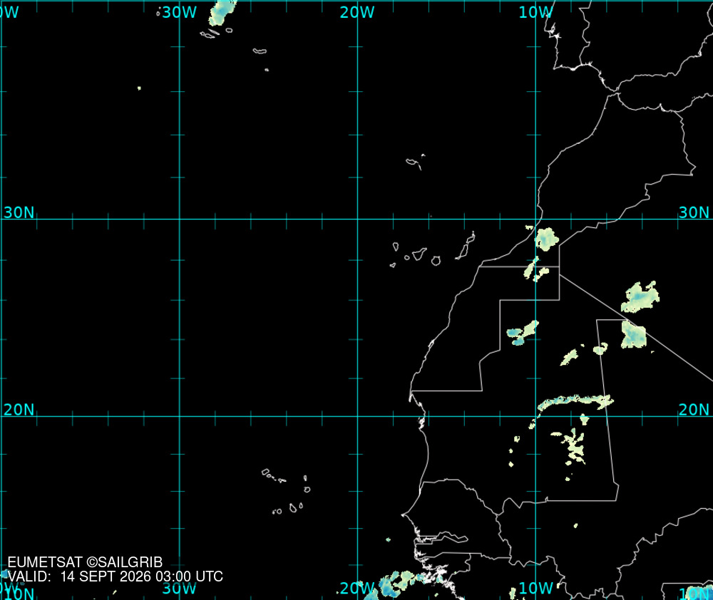Click the EUMETSAT ©SAILGRIB credit text
The height and width of the screenshot is (600, 713).
[85, 562]
